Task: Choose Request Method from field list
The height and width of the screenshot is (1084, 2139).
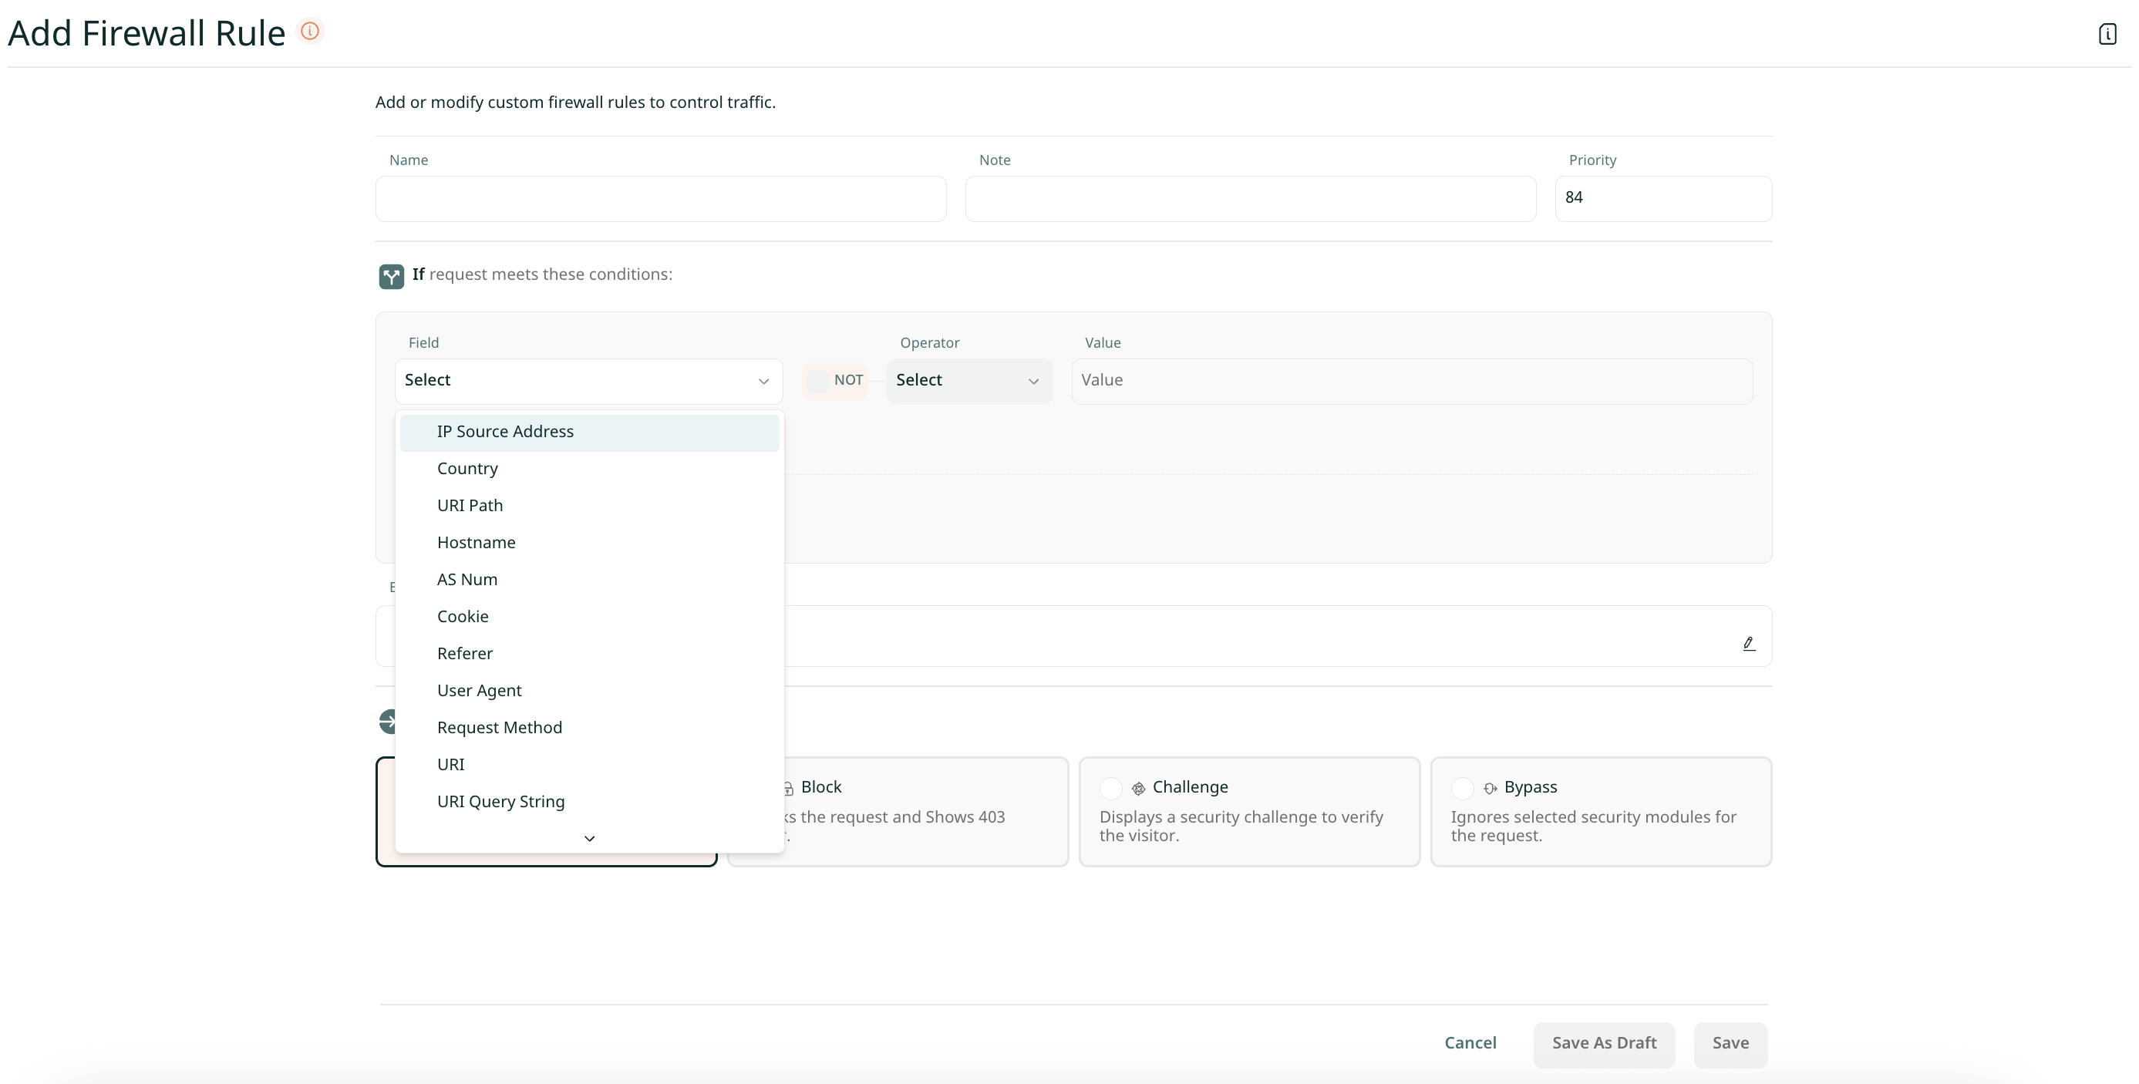Action: tap(590, 728)
